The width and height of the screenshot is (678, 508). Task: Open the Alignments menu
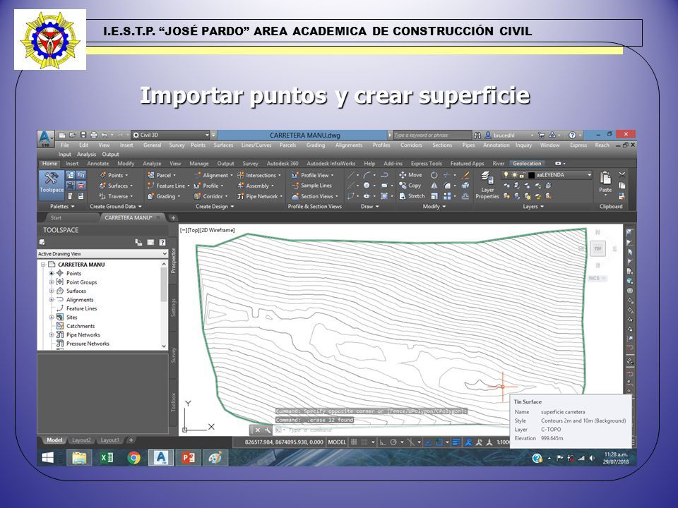click(348, 145)
